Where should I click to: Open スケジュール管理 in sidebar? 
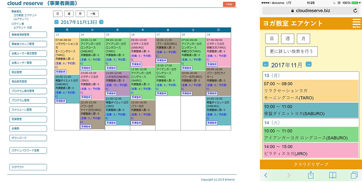(28, 110)
